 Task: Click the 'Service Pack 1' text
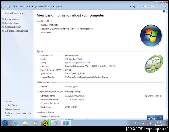coord(46,32)
